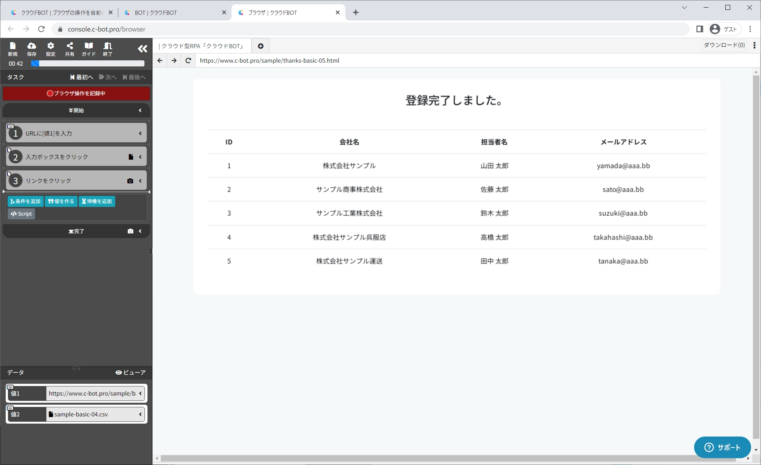
Task: Click the 終了 exit door icon
Action: coord(108,49)
